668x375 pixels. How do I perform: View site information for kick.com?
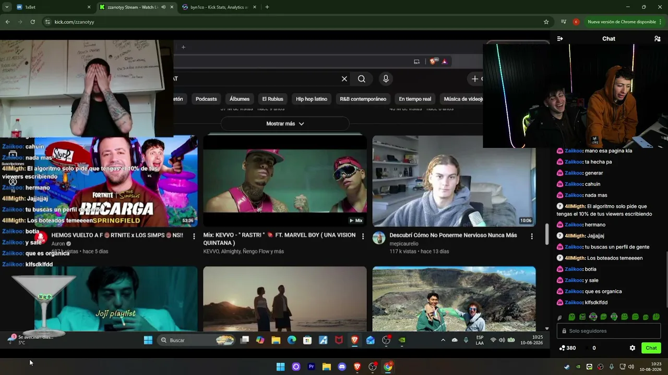pyautogui.click(x=47, y=22)
